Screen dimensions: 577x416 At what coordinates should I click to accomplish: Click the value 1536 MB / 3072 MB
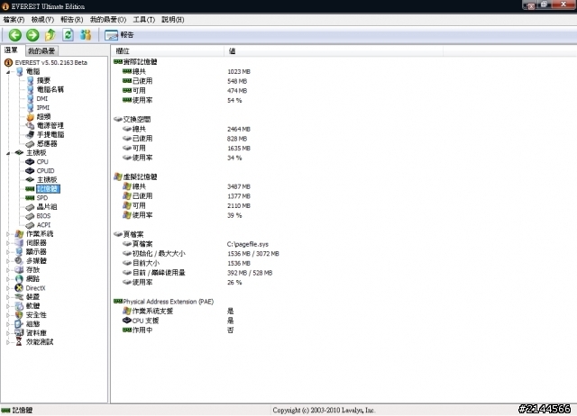coord(253,254)
